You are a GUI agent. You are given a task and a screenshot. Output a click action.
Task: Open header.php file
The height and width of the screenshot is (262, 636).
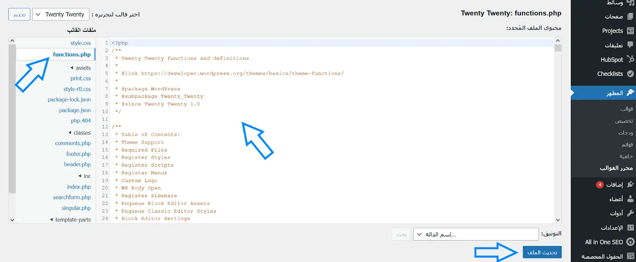78,164
